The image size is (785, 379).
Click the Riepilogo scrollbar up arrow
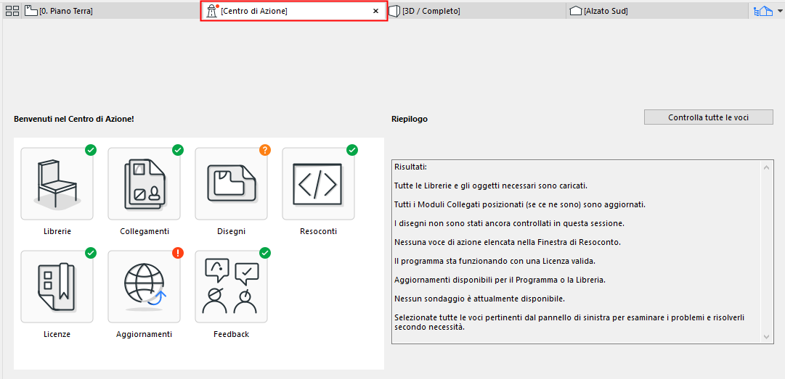(x=766, y=167)
